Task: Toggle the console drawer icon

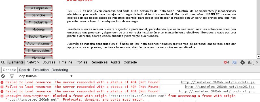Action: tap(234, 62)
